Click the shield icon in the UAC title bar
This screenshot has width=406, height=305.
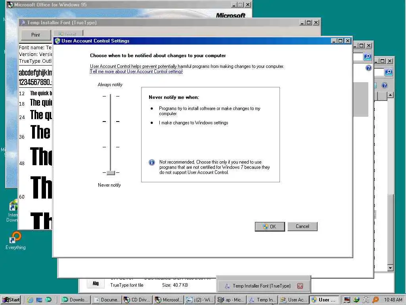coord(57,41)
